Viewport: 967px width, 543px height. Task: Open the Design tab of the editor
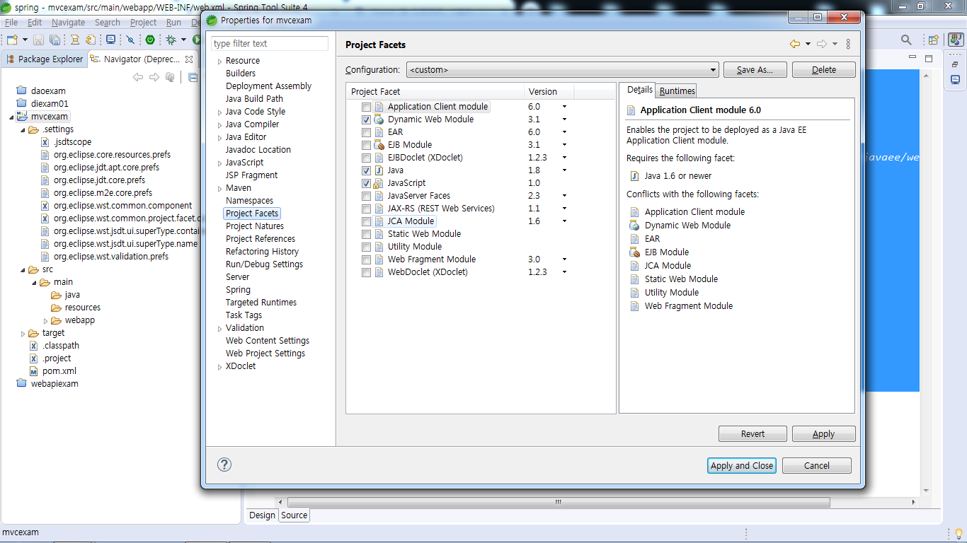pyautogui.click(x=262, y=515)
